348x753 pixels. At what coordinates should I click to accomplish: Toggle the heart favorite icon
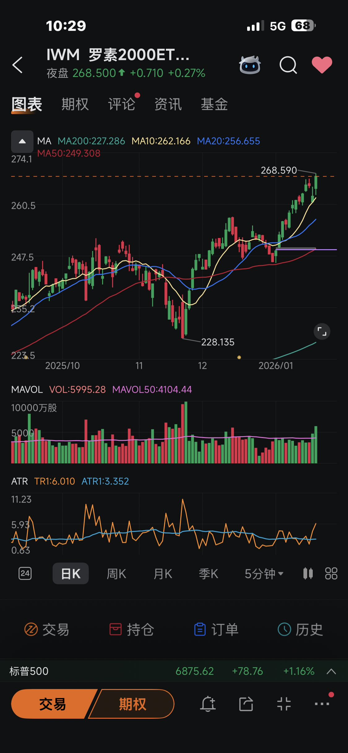pyautogui.click(x=322, y=65)
